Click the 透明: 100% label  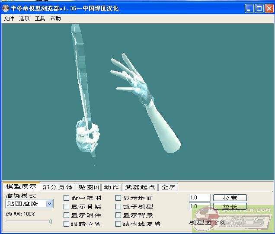pos(20,214)
